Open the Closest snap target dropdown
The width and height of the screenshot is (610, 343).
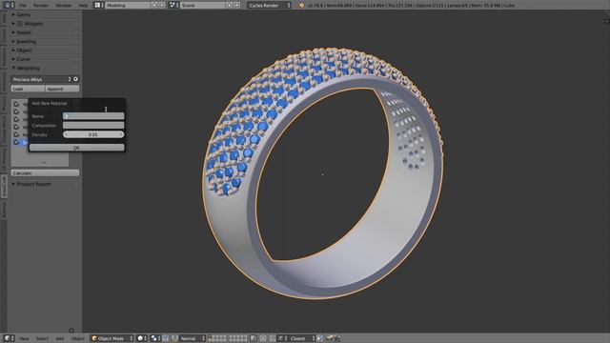point(302,338)
